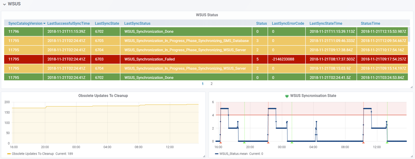Select LastSyncStateTime cell 2018-11-21T08:17:37.503Z

pyautogui.click(x=331, y=59)
